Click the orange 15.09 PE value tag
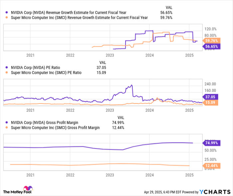Viewport: 233px width, 196px height. (212, 102)
